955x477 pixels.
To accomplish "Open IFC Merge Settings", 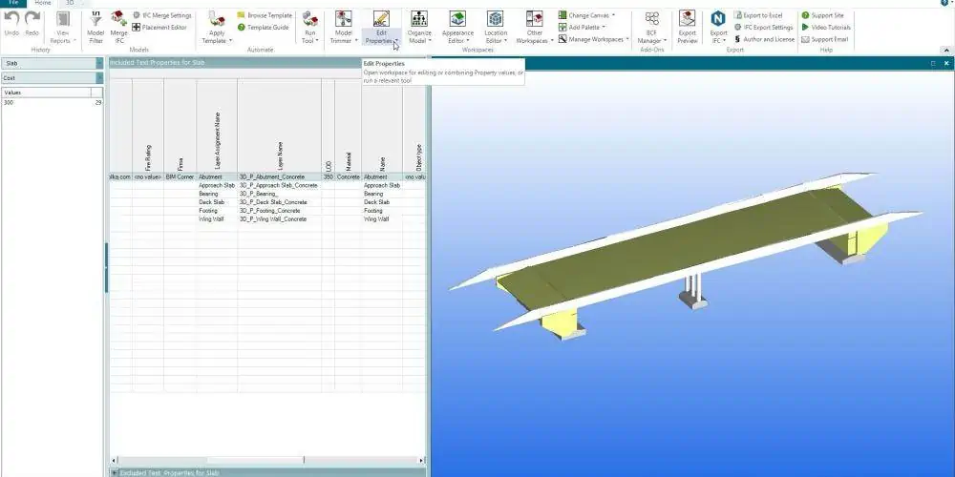I will 166,15.
